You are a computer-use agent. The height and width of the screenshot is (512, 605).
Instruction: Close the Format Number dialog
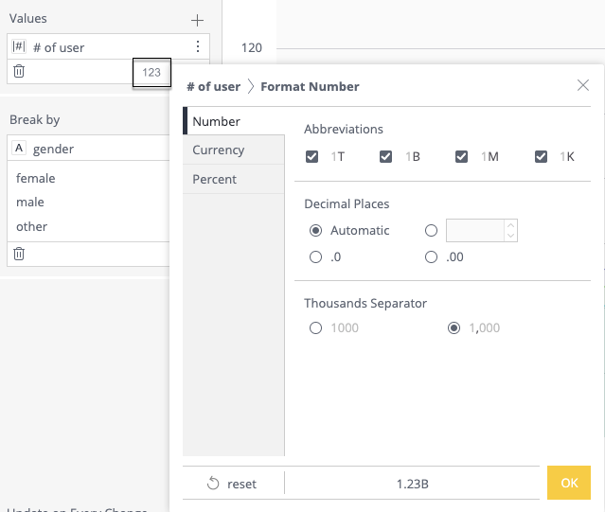[x=583, y=86]
